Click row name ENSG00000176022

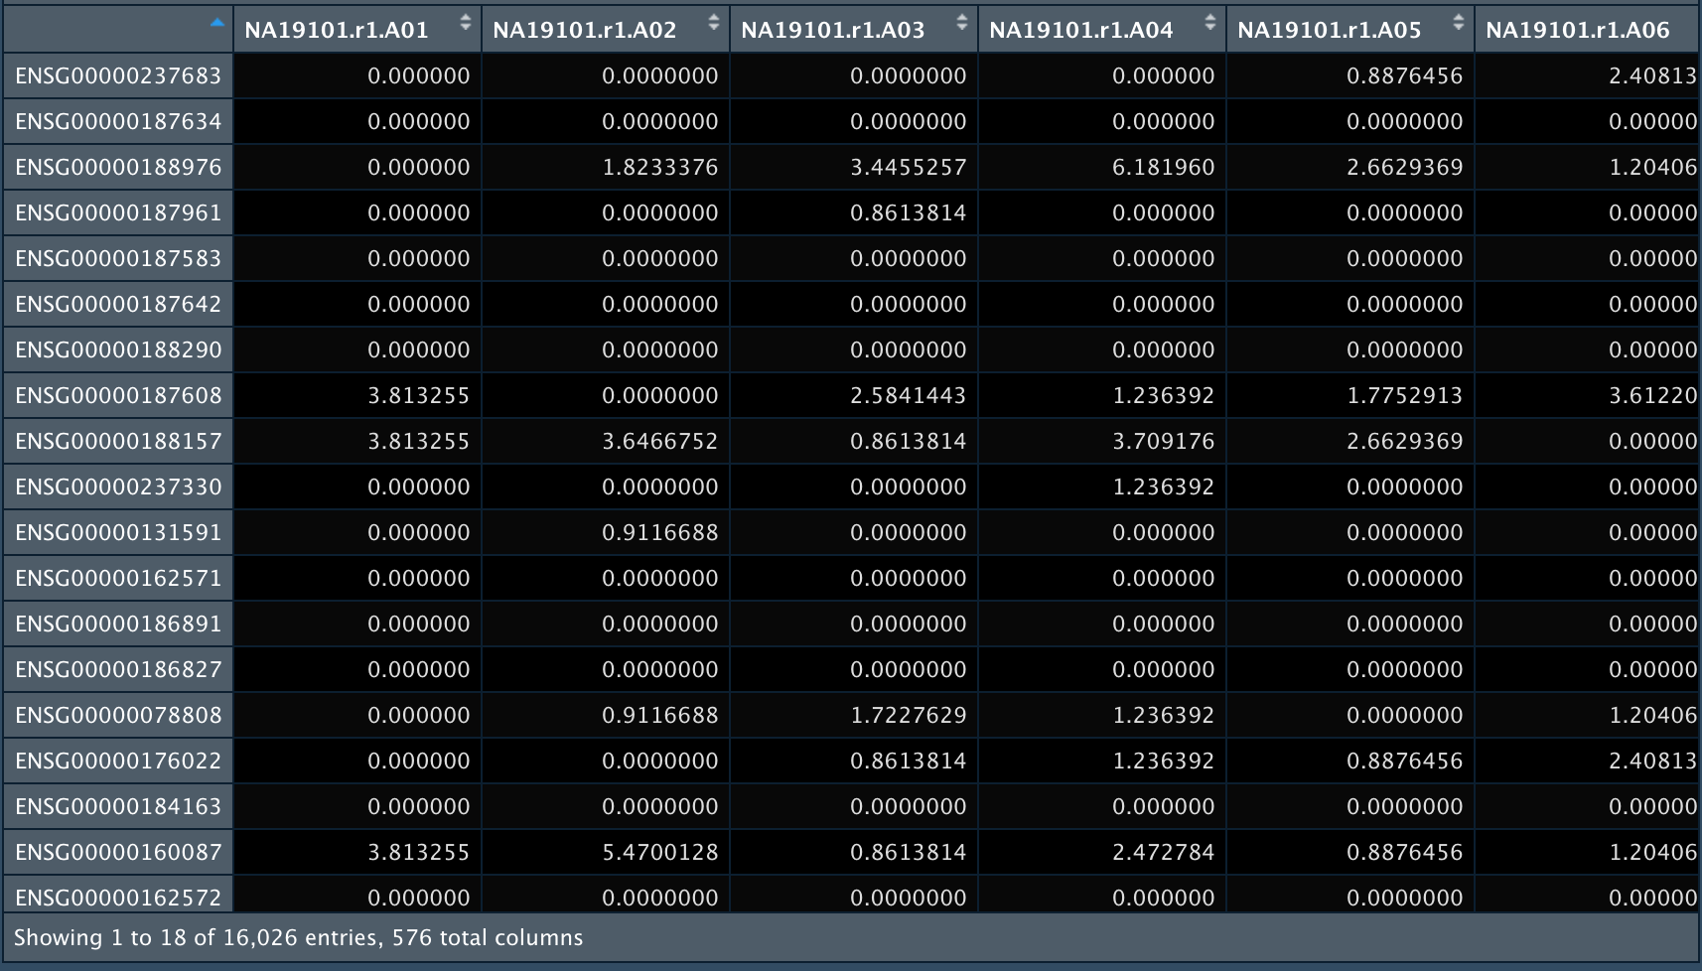pos(118,761)
